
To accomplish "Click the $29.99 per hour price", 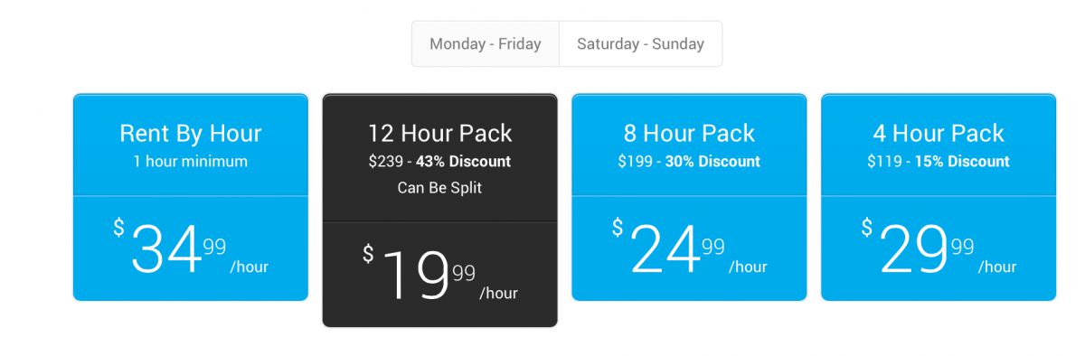I will 939,248.
